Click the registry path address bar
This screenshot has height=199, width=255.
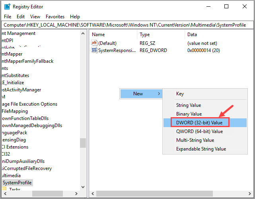click(127, 25)
